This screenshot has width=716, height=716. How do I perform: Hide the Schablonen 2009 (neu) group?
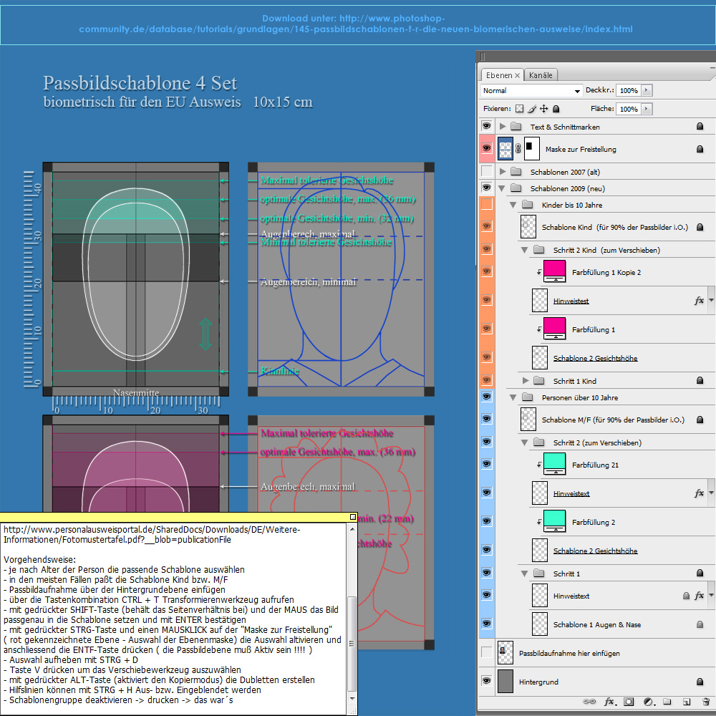[x=487, y=188]
